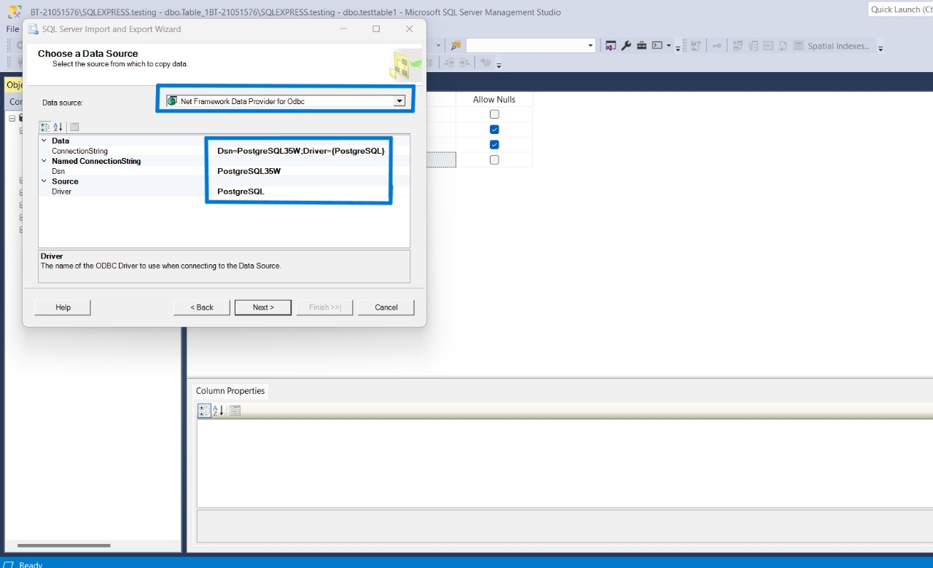Viewport: 933px width, 568px height.
Task: Collapse the Source category in property grid
Action: pyautogui.click(x=44, y=181)
